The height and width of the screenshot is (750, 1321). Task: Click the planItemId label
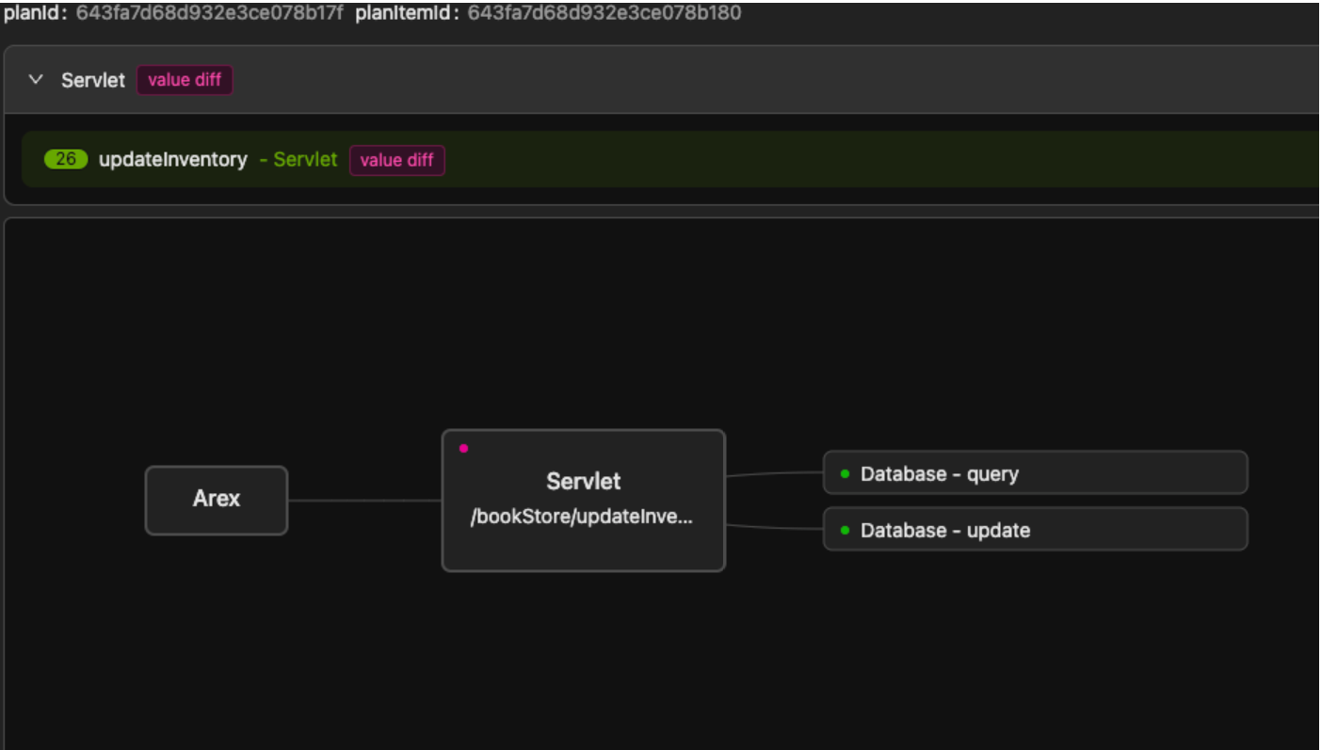408,14
